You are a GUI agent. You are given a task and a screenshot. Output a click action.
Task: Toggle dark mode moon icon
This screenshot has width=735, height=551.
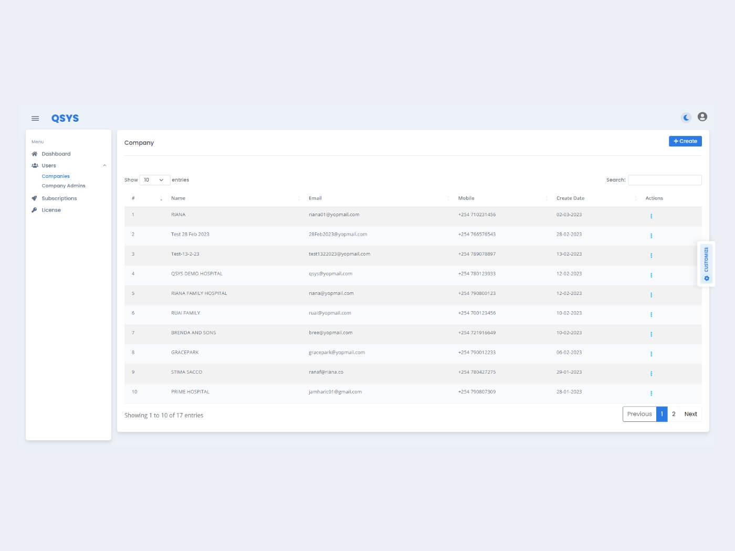pyautogui.click(x=686, y=118)
